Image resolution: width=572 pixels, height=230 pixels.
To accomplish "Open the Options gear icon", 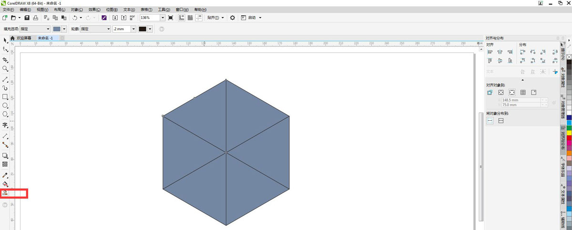I will click(233, 18).
